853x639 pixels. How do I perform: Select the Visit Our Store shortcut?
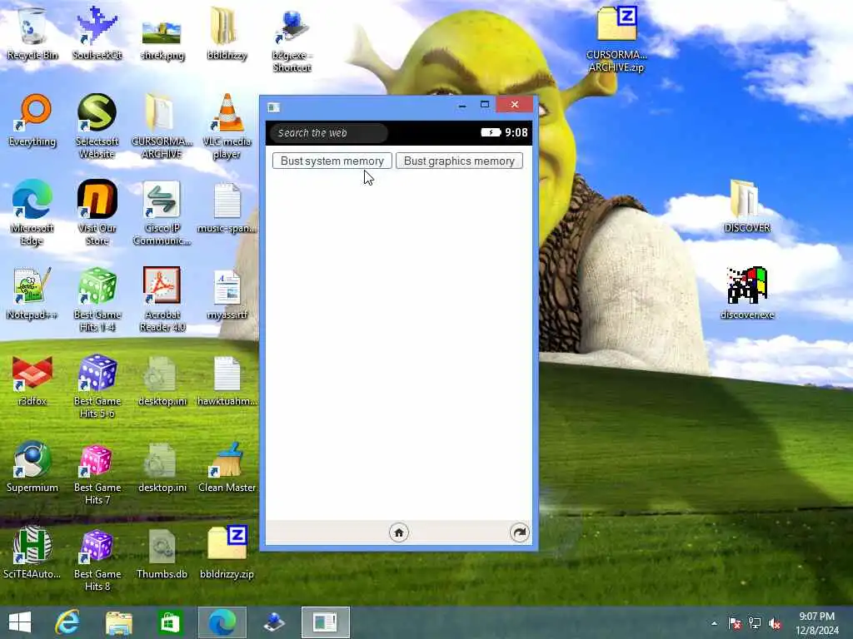[97, 212]
